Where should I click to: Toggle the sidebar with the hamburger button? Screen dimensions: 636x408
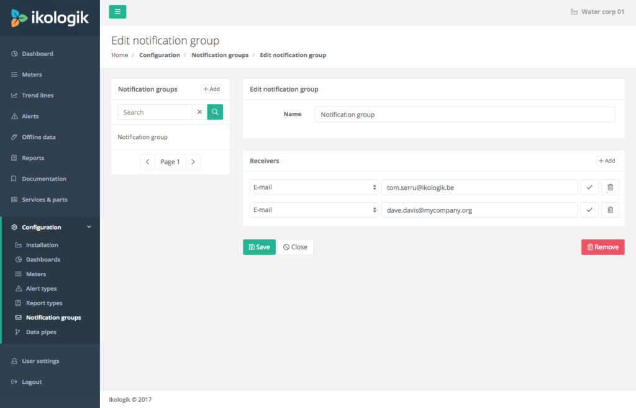117,12
